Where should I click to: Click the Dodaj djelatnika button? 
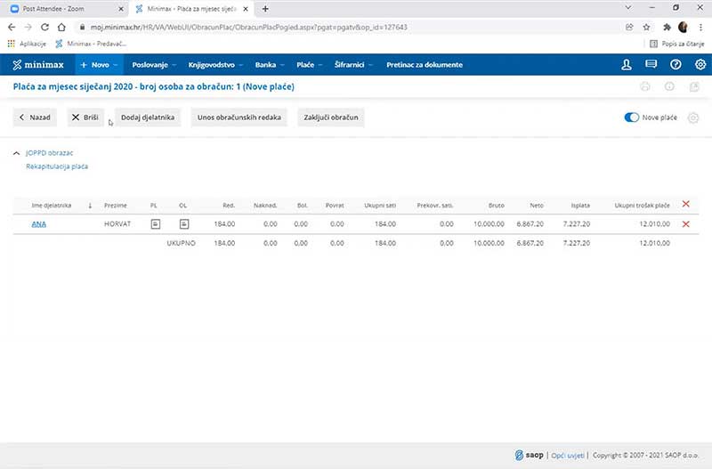(149, 117)
